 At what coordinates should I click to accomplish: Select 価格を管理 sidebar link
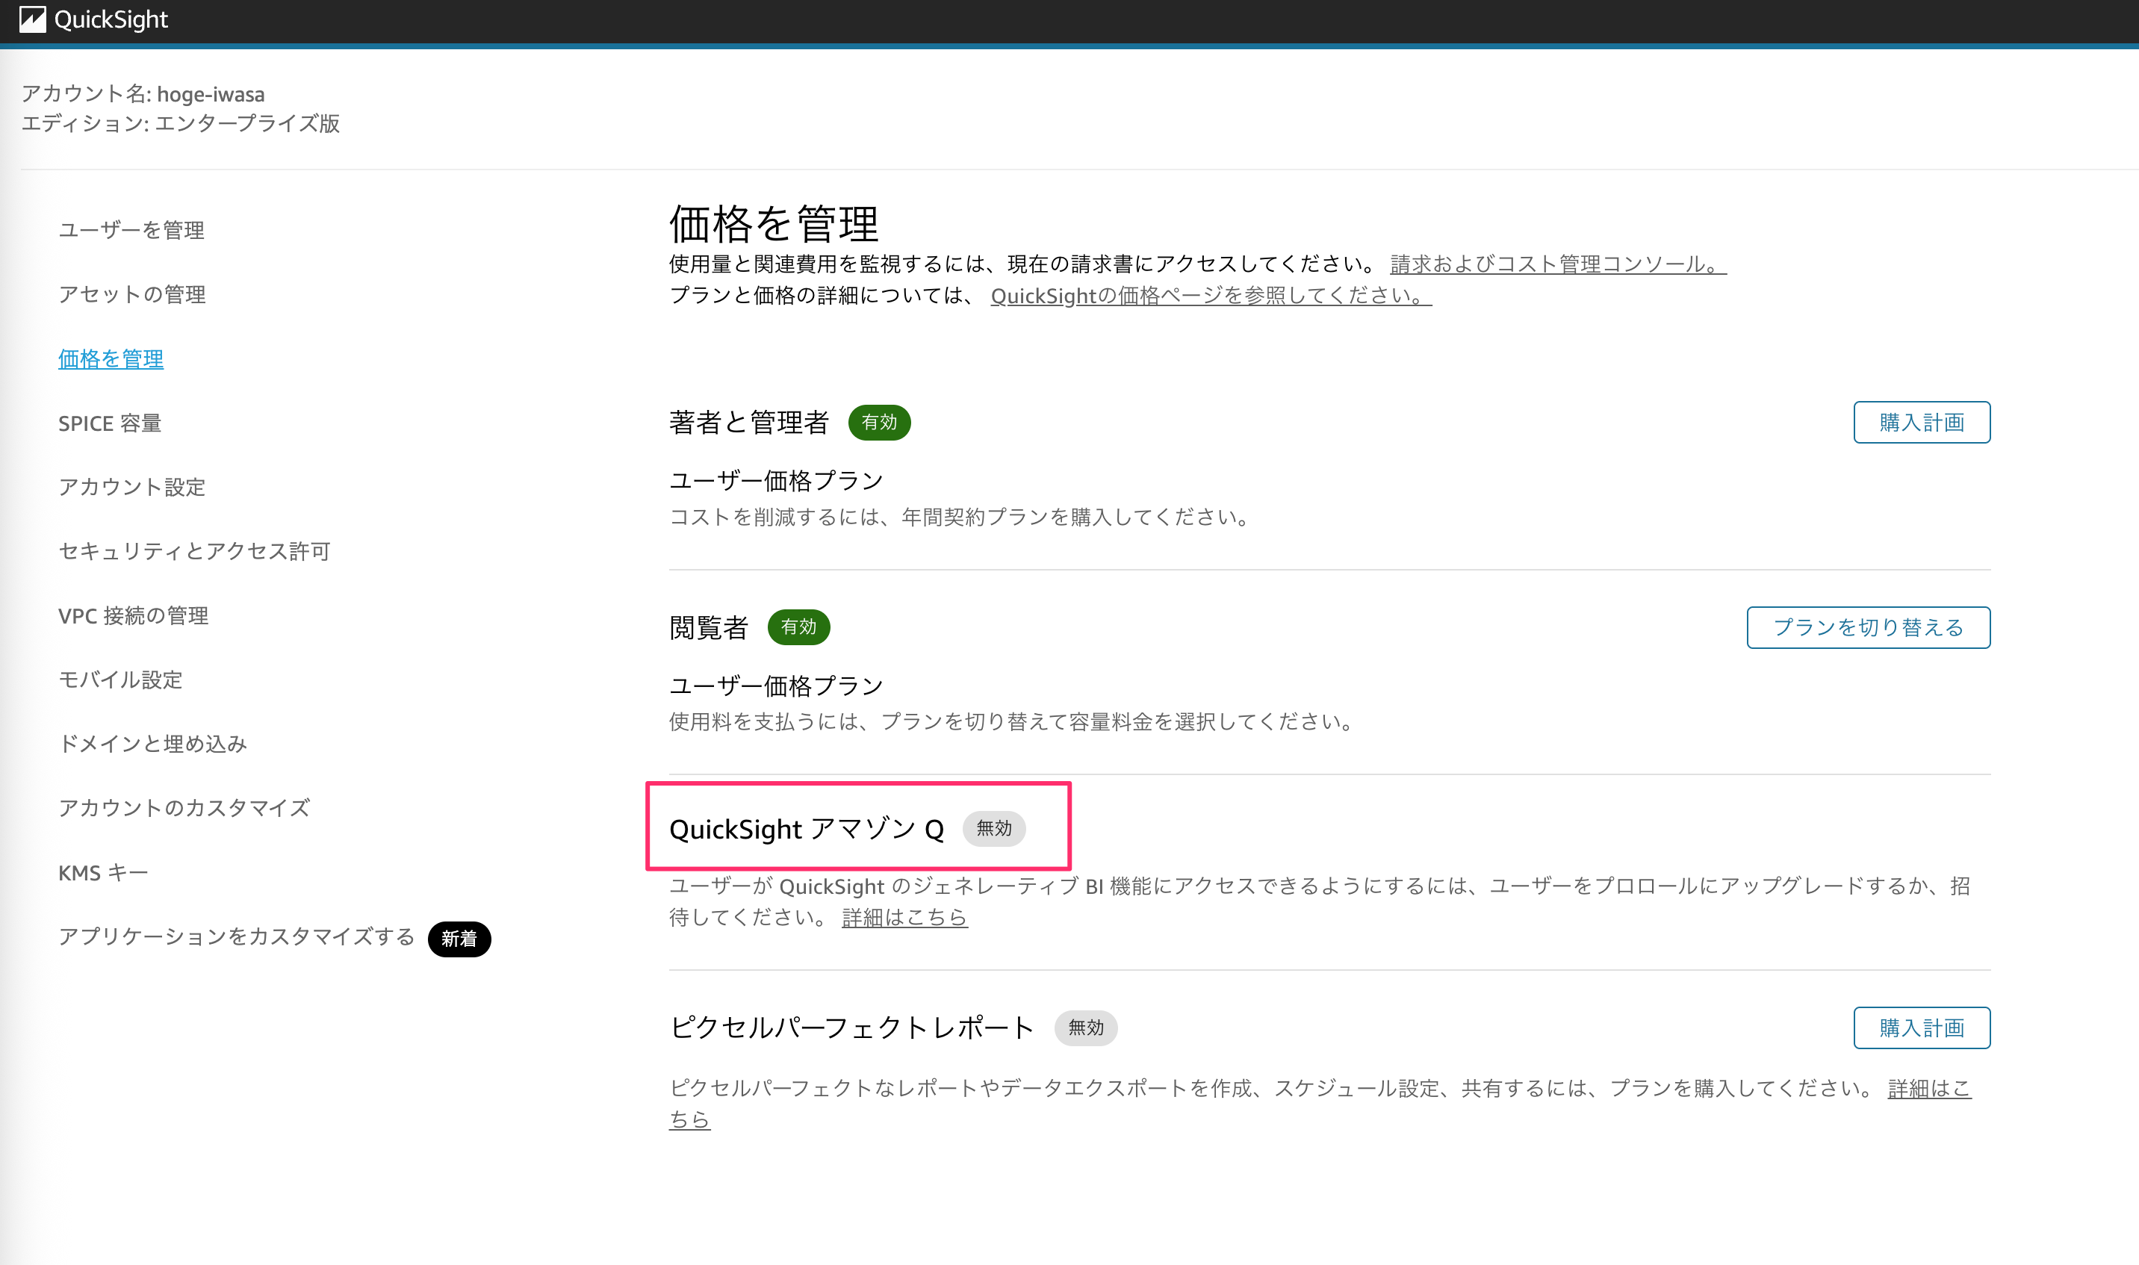coord(111,359)
